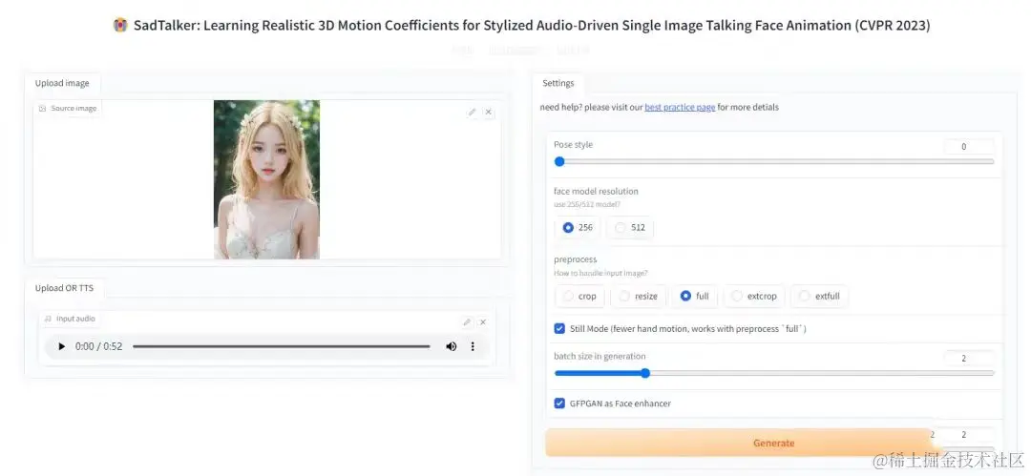Select 512 face model resolution
Image resolution: width=1031 pixels, height=476 pixels.
[x=630, y=227]
